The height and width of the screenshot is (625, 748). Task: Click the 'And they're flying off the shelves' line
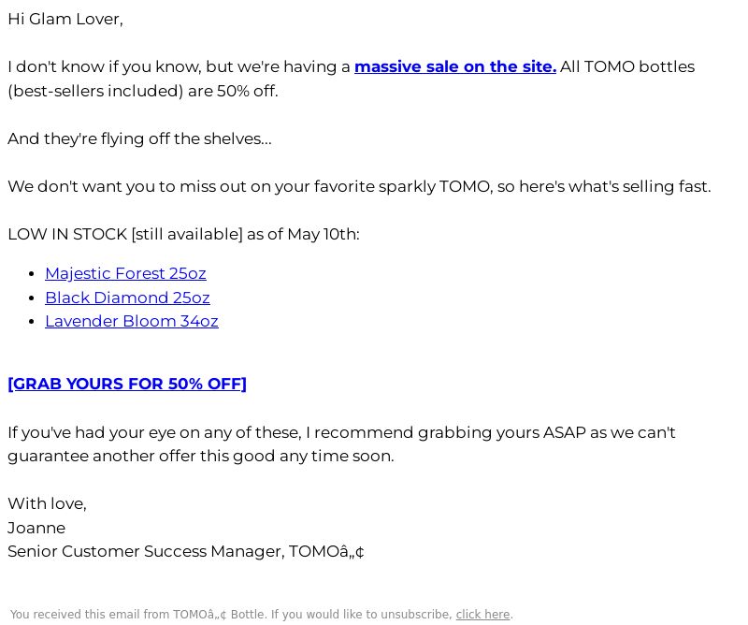[x=139, y=139]
